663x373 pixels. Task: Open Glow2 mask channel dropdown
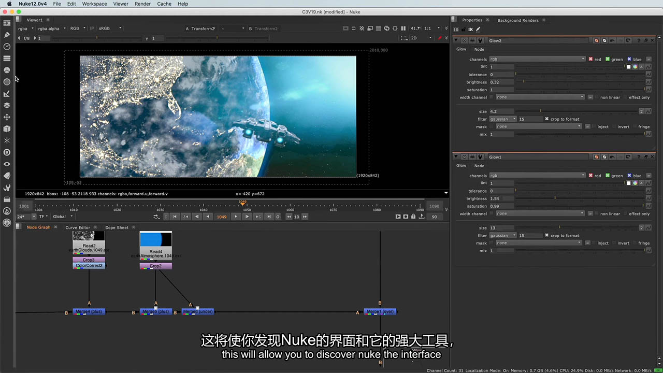(x=539, y=126)
